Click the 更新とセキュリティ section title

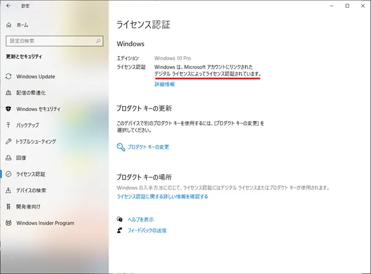tap(24, 56)
